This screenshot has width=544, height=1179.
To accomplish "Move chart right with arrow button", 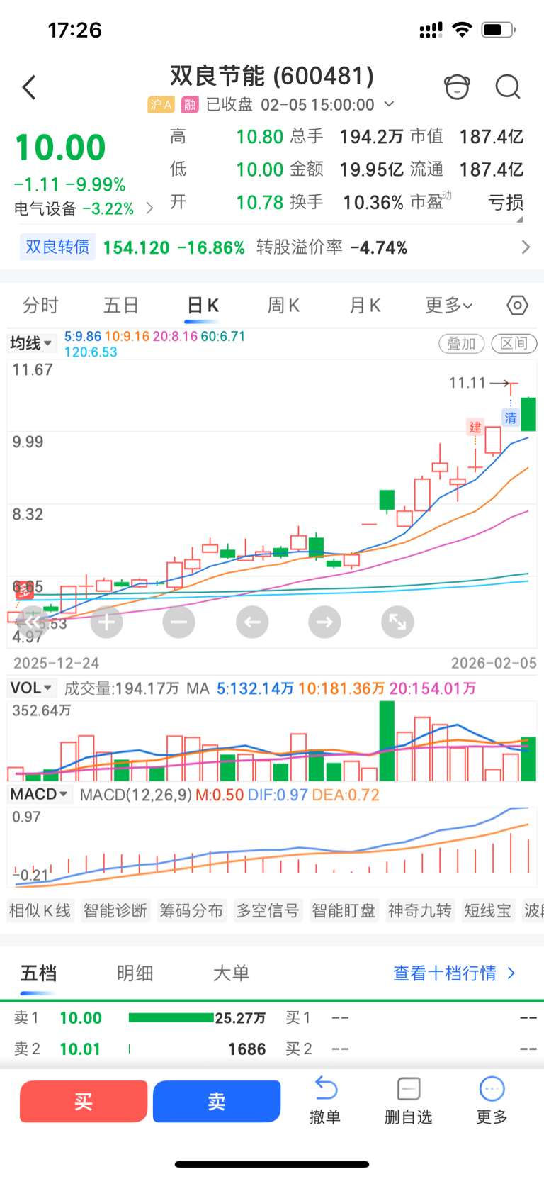I will tap(324, 622).
